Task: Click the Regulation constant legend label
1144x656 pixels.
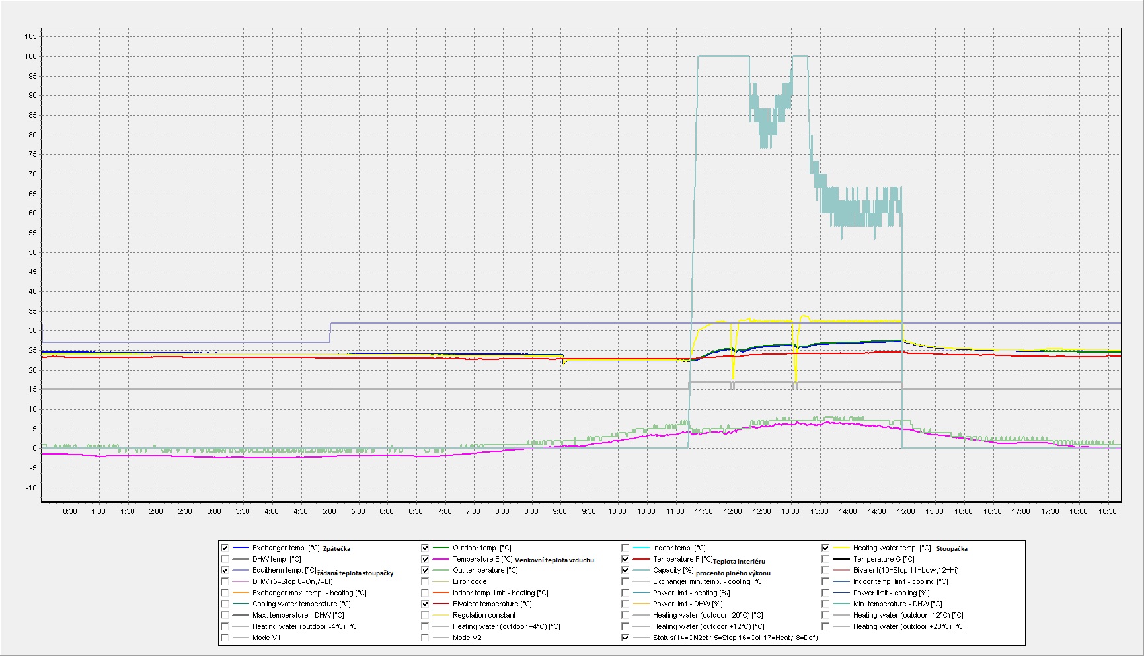Action: tap(484, 615)
